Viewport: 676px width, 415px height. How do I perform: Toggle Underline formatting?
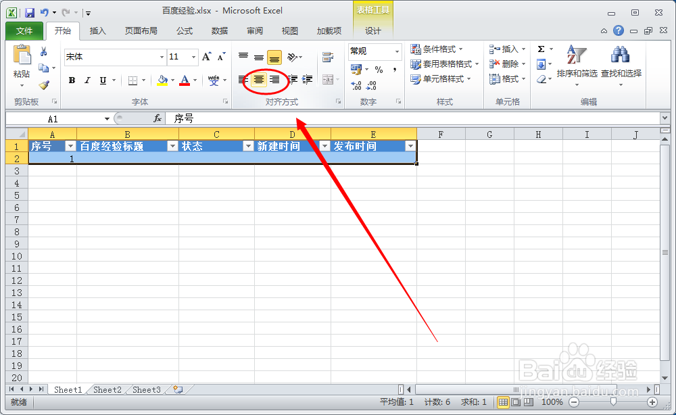[103, 80]
